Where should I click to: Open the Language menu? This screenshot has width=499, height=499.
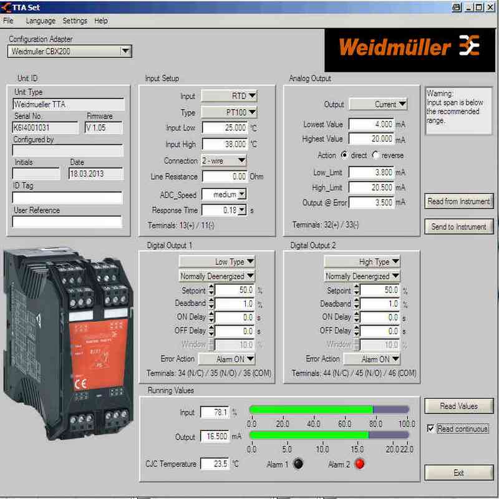point(41,21)
